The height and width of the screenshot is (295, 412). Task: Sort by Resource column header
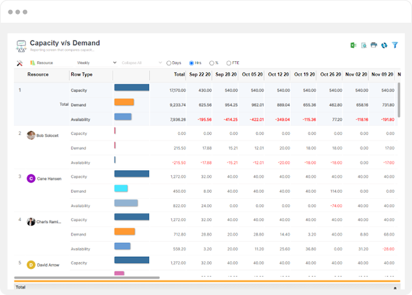[x=38, y=75]
